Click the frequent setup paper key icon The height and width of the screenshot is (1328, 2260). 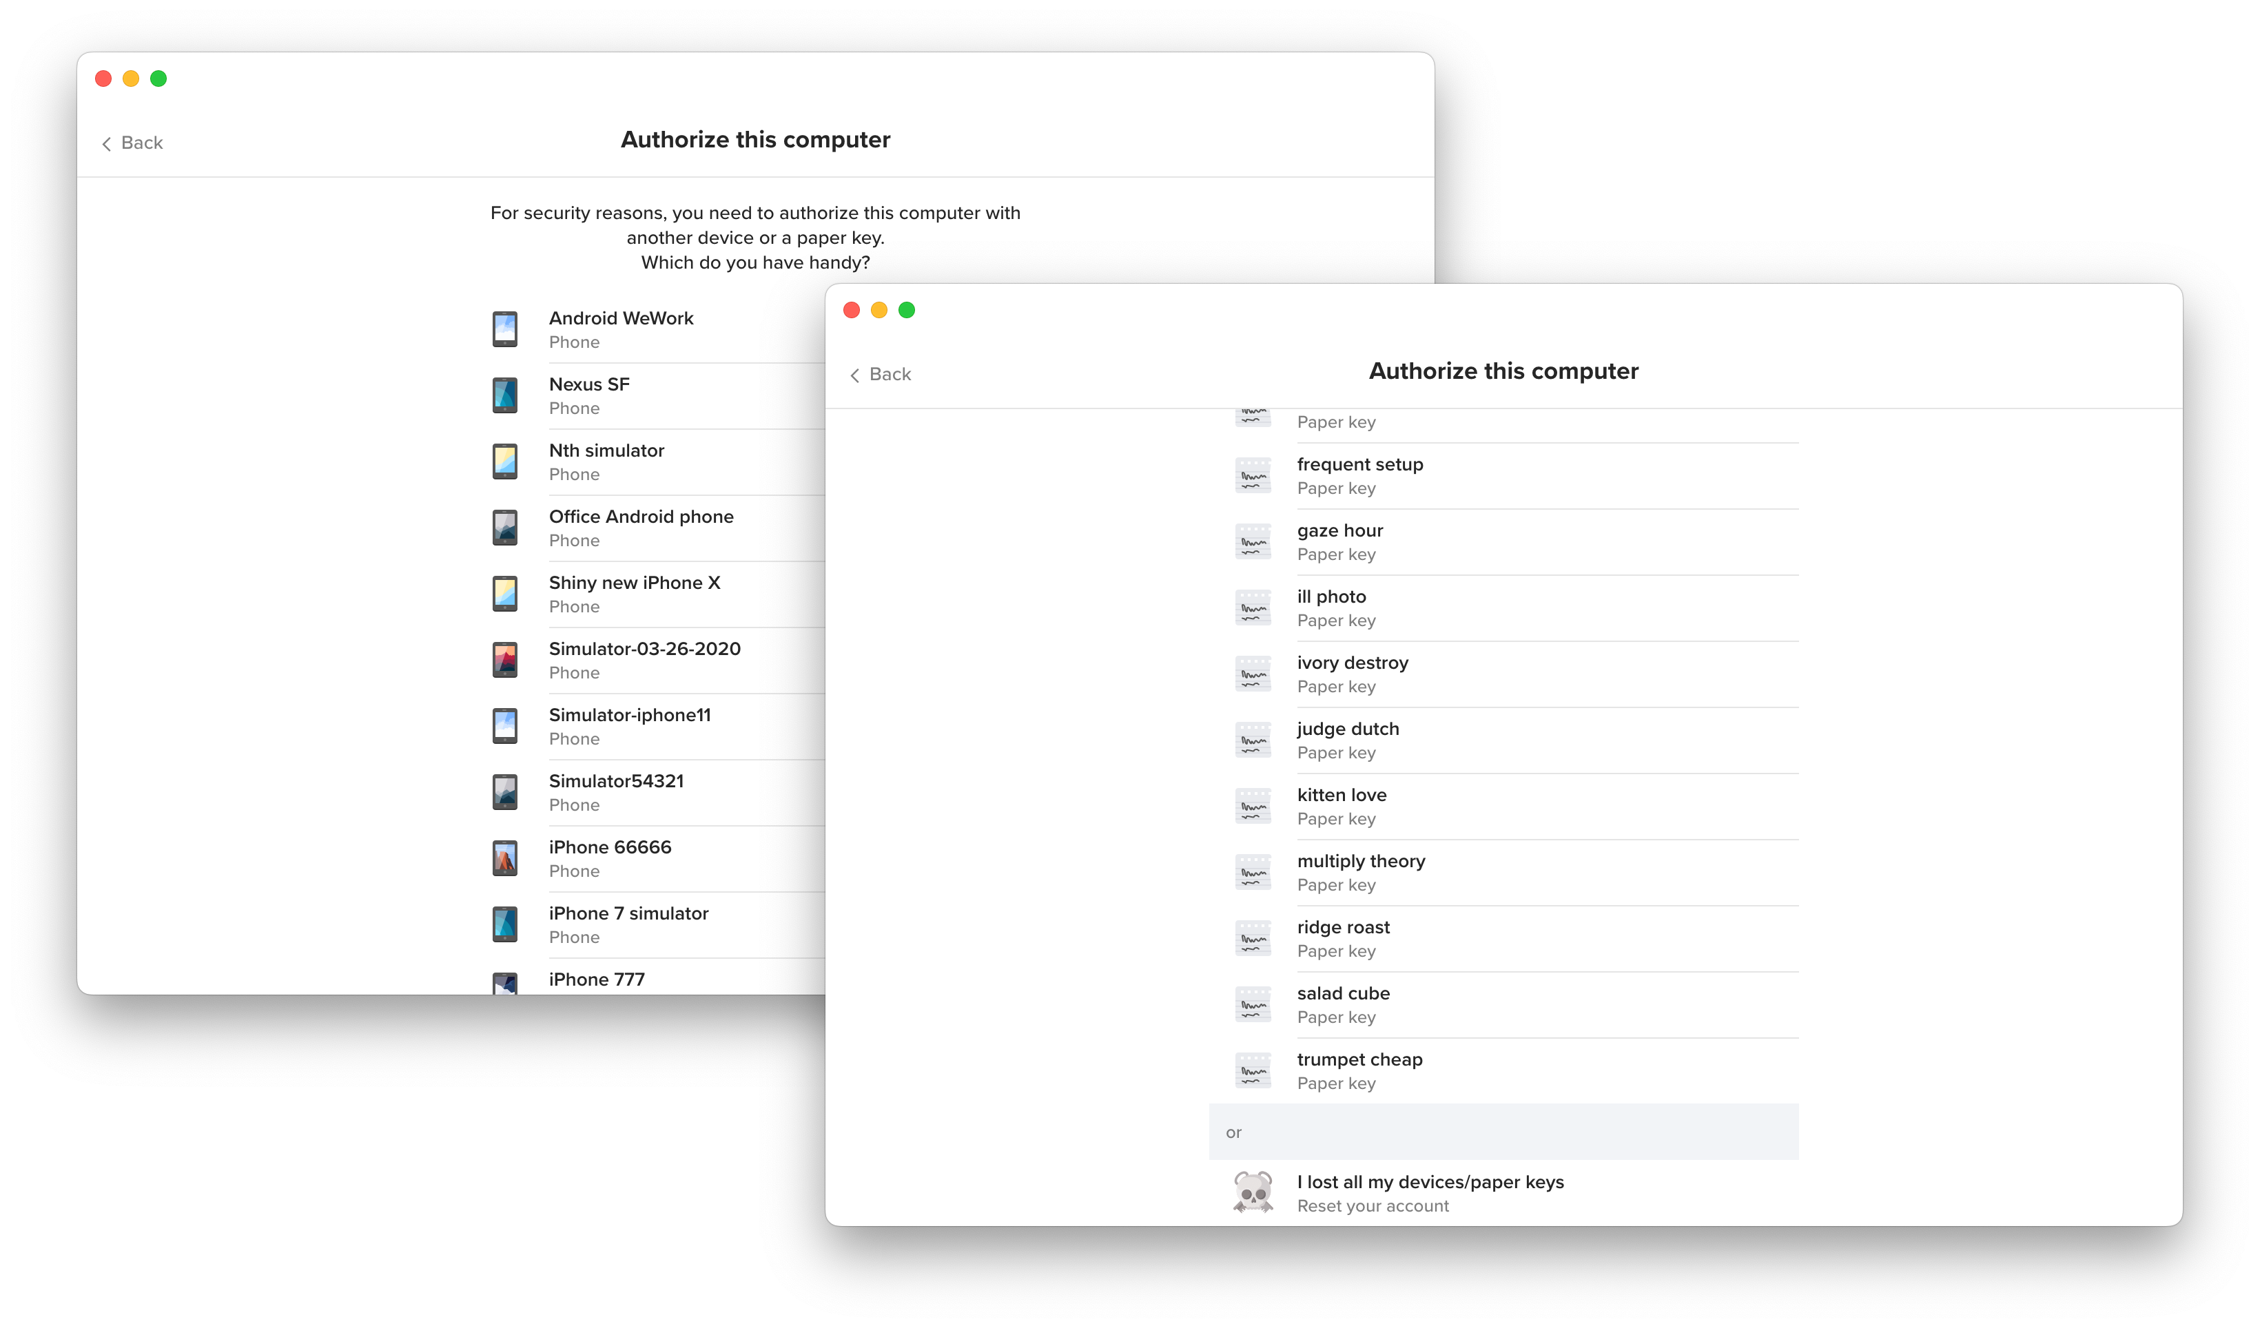tap(1253, 476)
